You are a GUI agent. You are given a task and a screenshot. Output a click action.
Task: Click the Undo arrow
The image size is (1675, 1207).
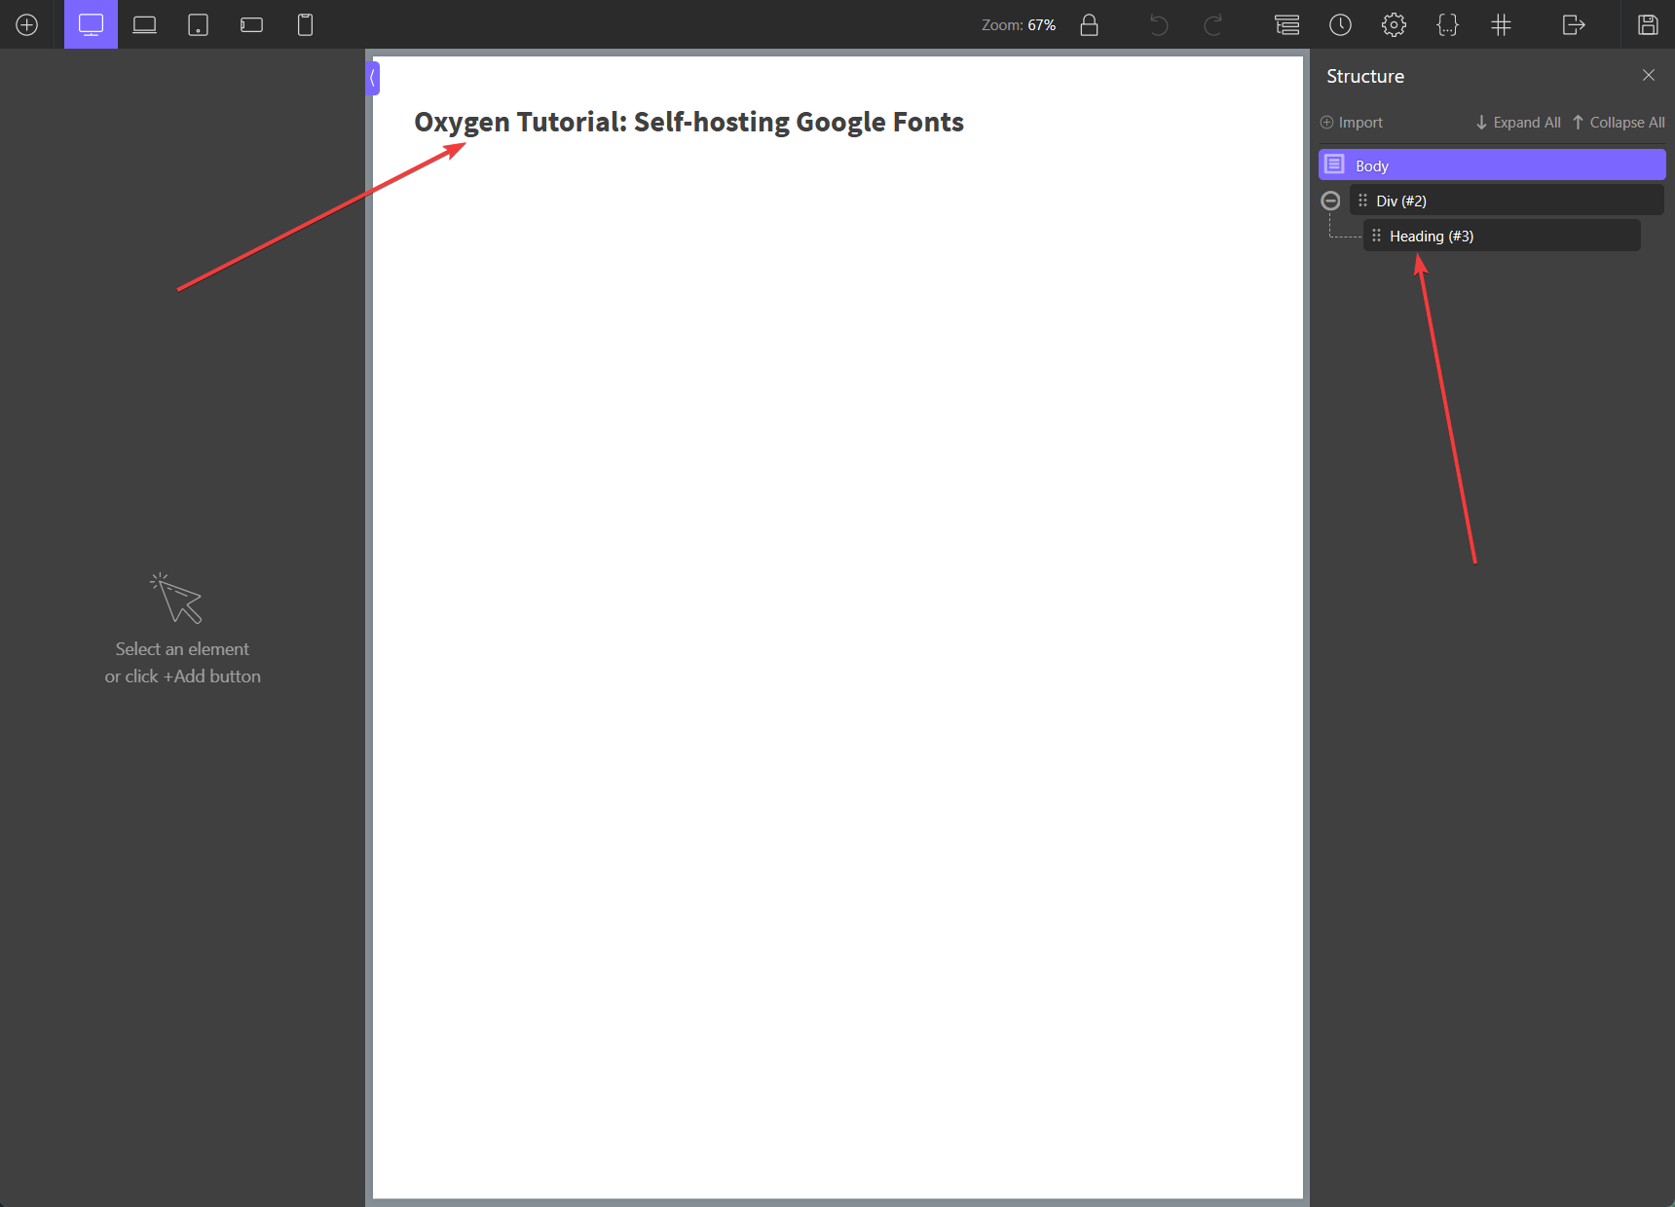[x=1158, y=24]
